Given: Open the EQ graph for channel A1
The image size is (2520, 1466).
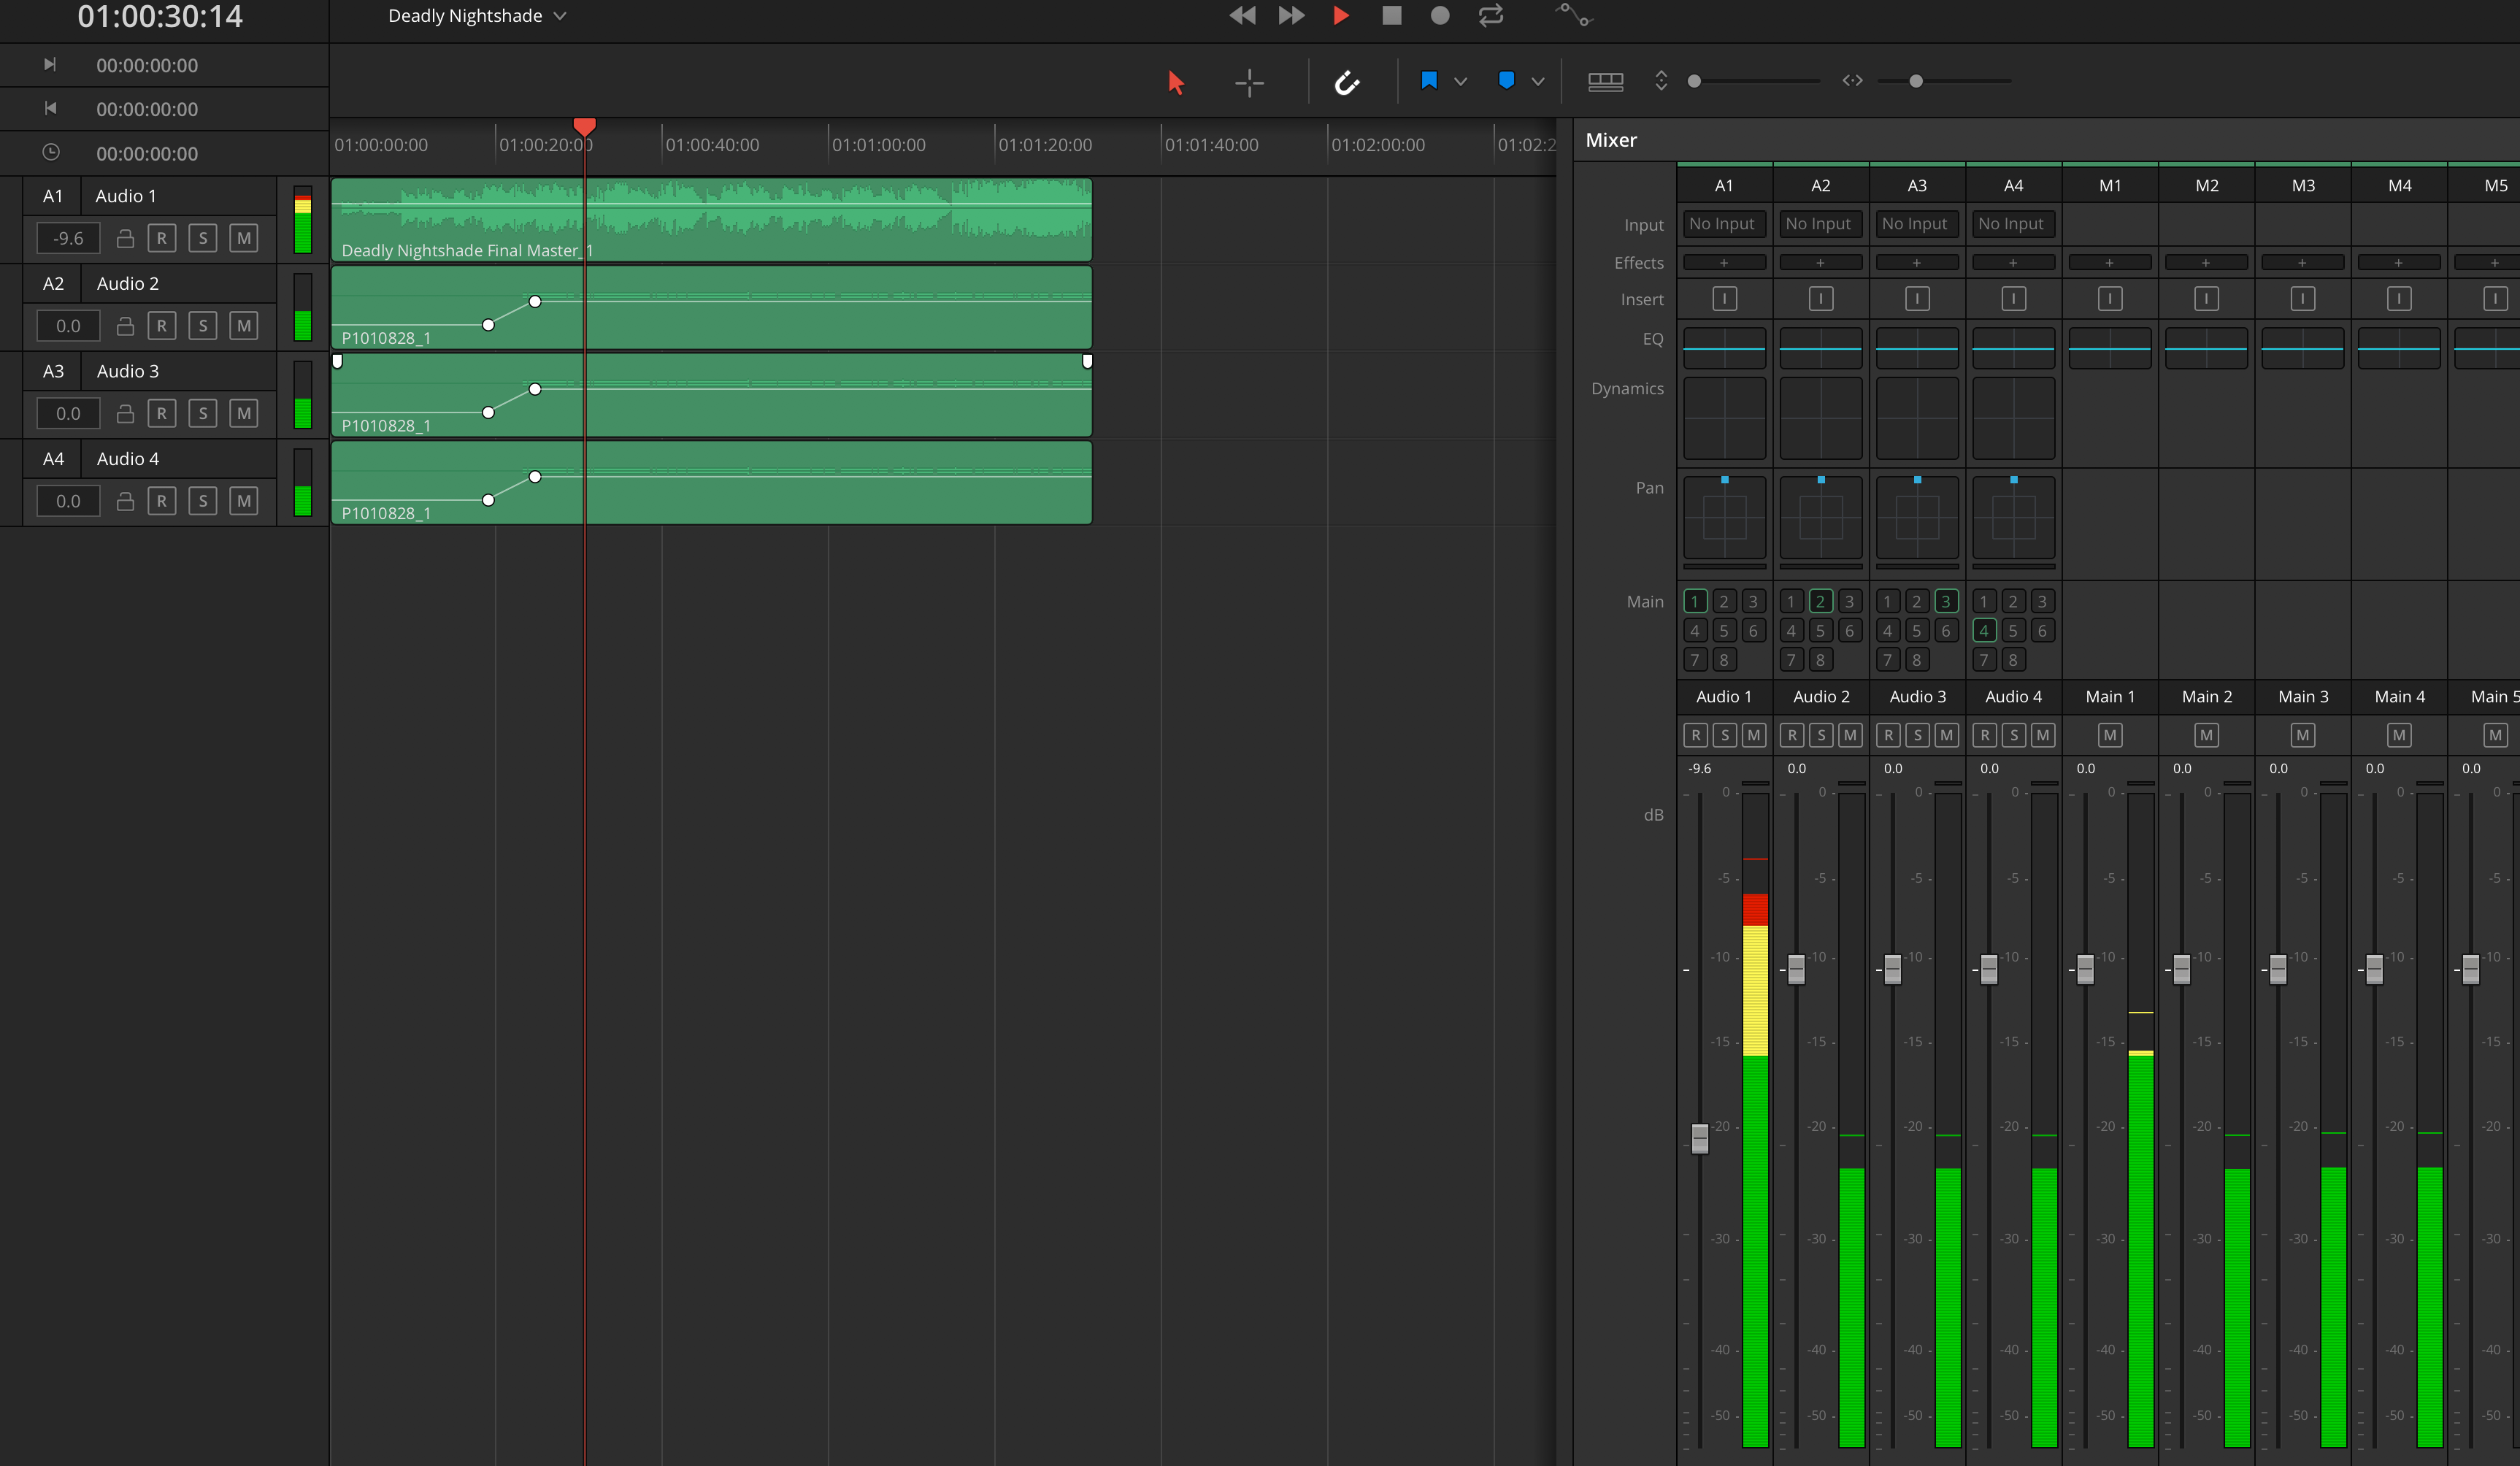Looking at the screenshot, I should click(1724, 348).
